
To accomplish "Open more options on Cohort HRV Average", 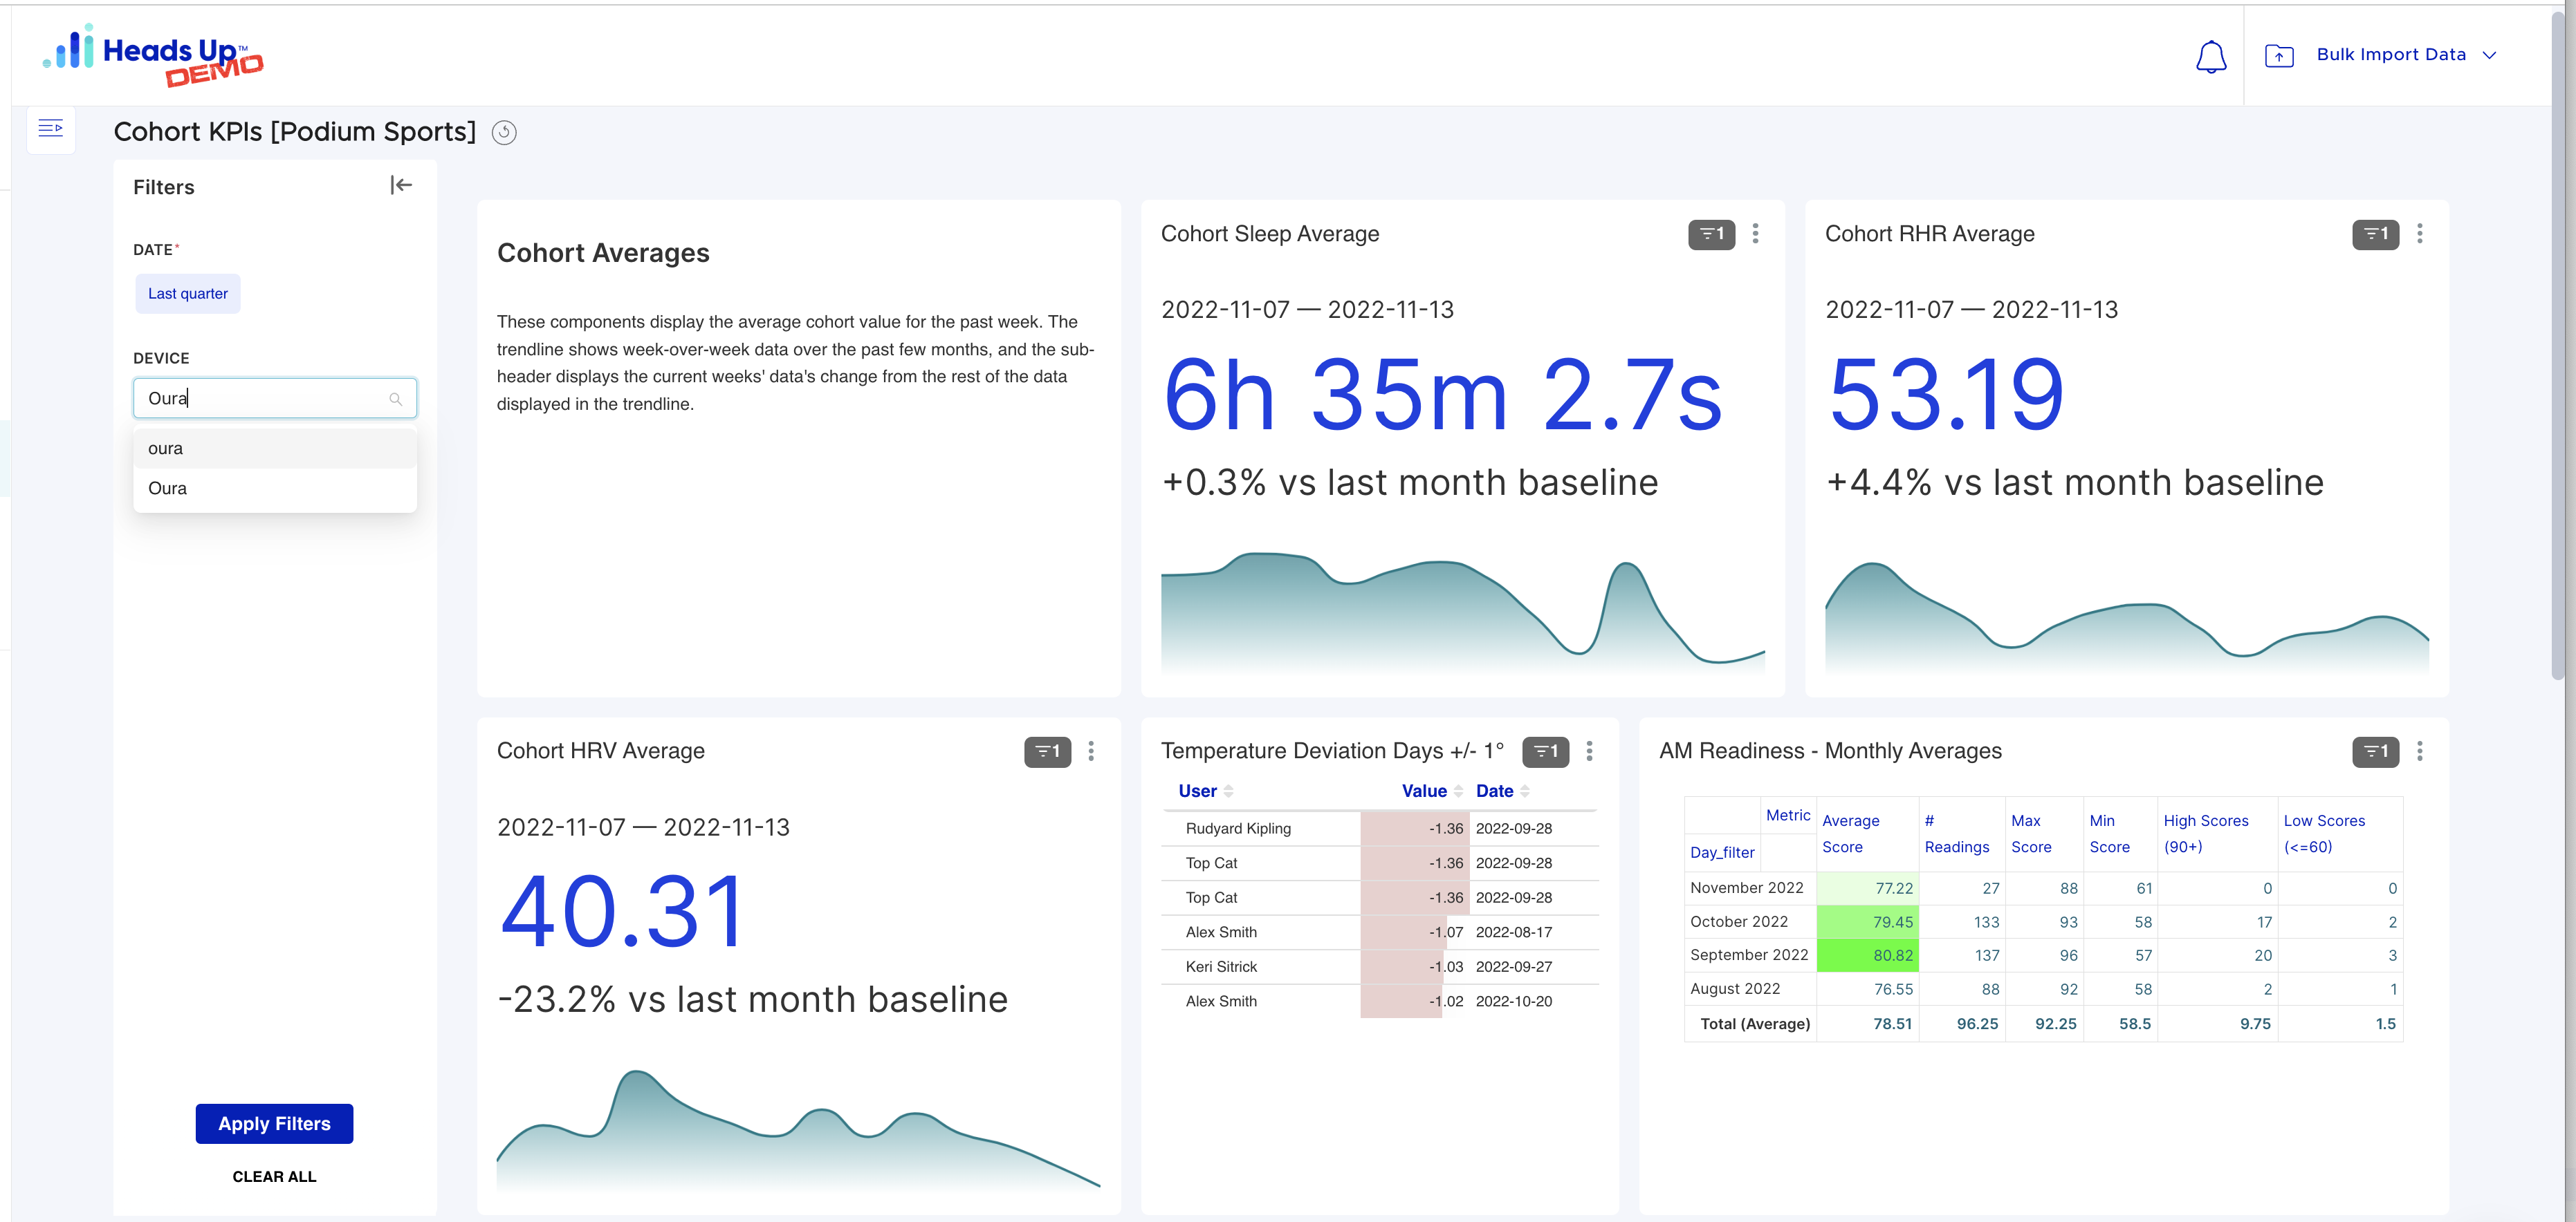I will click(x=1092, y=751).
